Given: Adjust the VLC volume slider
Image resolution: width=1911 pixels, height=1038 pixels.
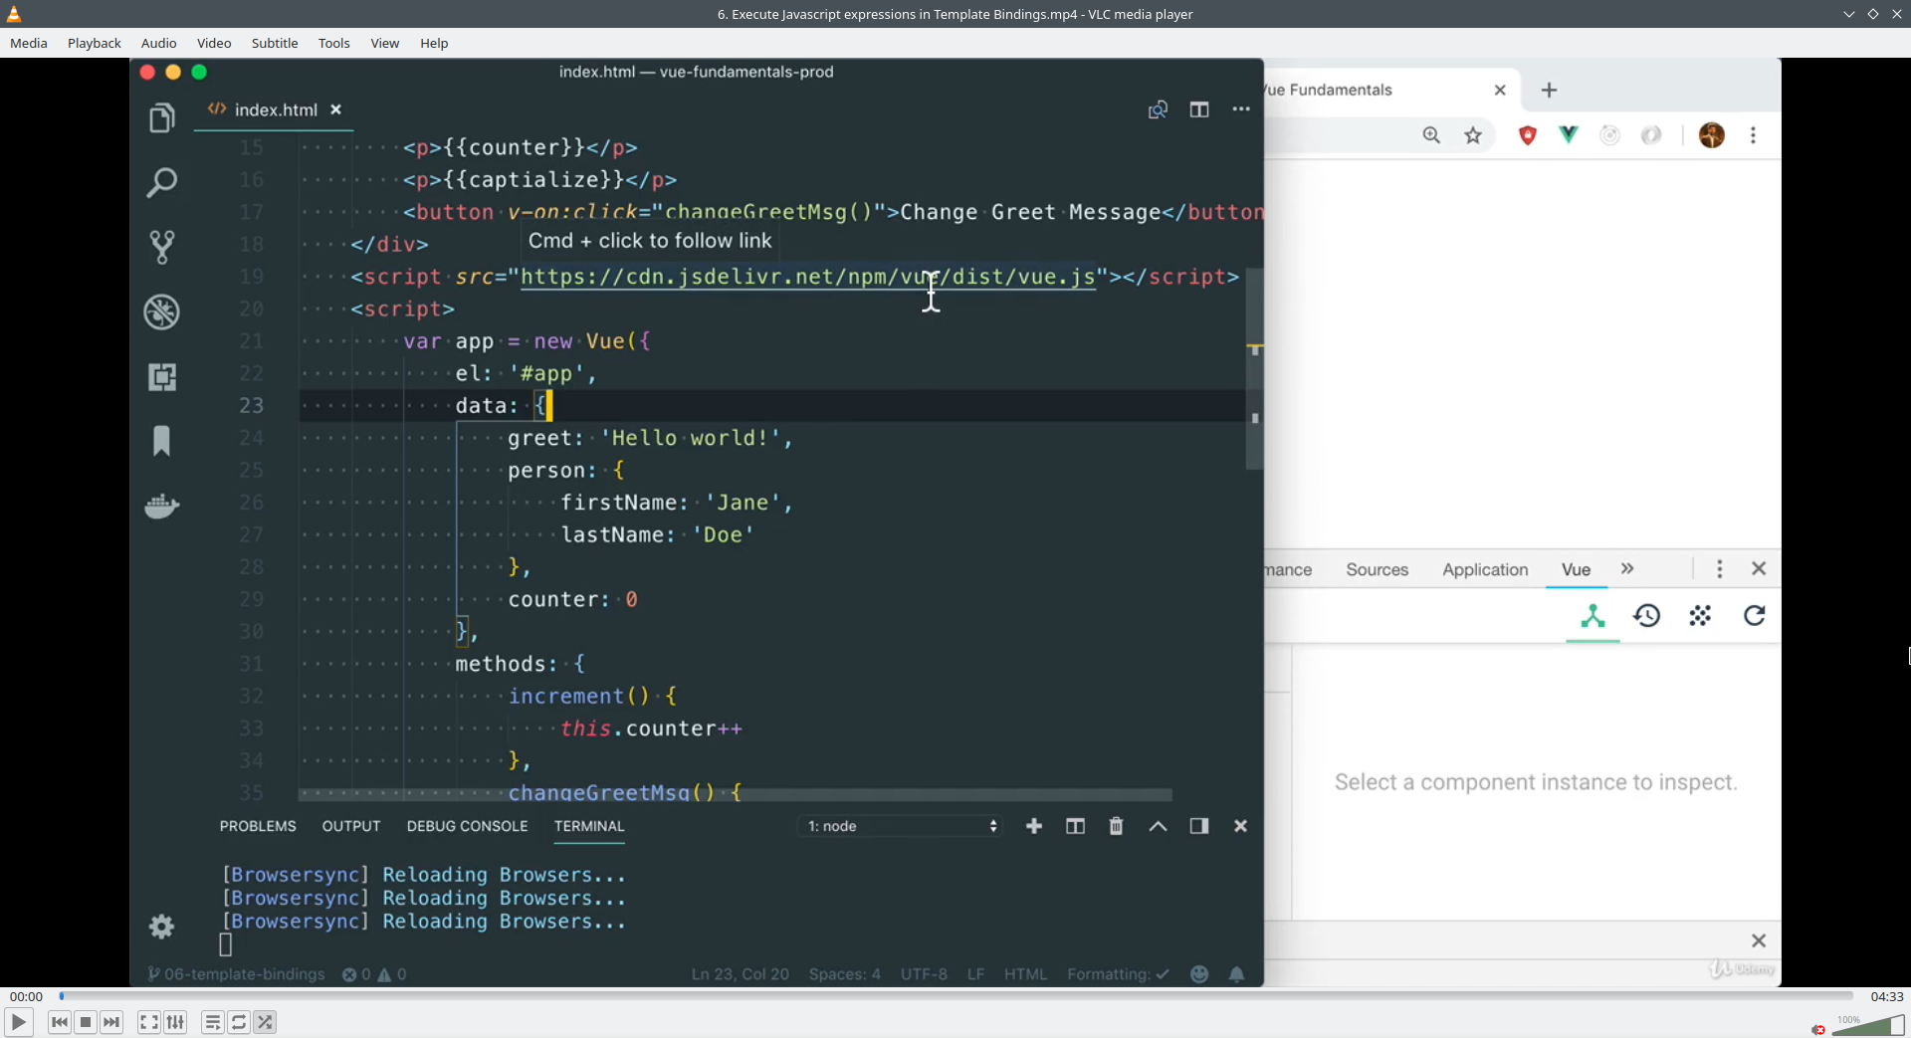Looking at the screenshot, I should coord(1868,1025).
